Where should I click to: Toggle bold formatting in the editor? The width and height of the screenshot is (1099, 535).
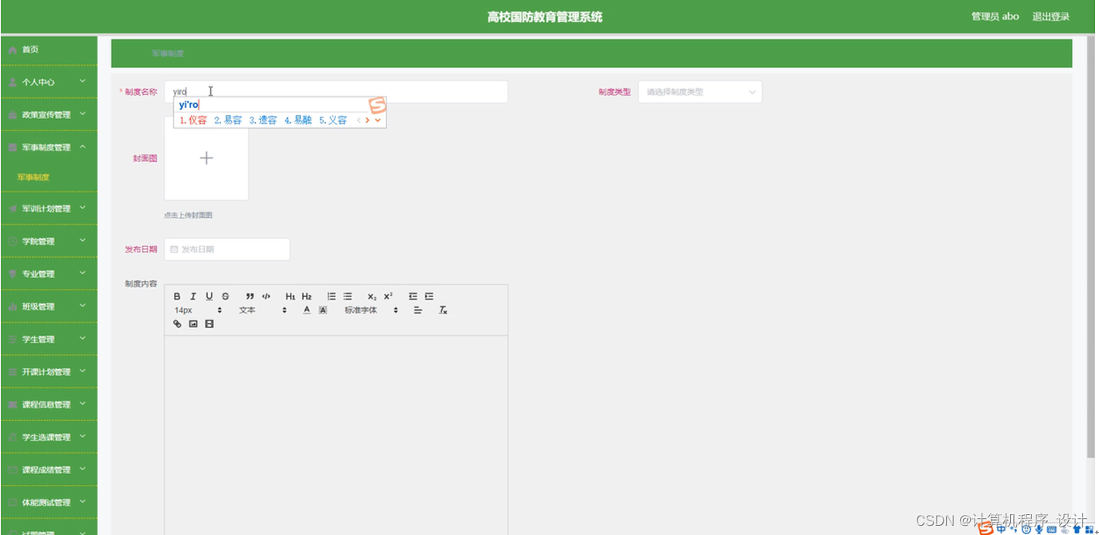177,296
